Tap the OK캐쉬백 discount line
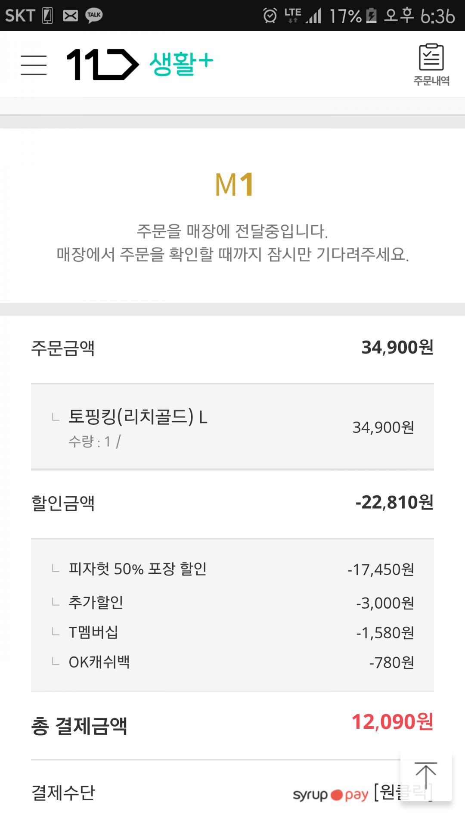This screenshot has width=465, height=827. click(x=99, y=662)
